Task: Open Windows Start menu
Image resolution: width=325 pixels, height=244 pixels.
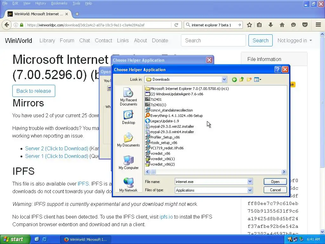Action: [x=15, y=239]
